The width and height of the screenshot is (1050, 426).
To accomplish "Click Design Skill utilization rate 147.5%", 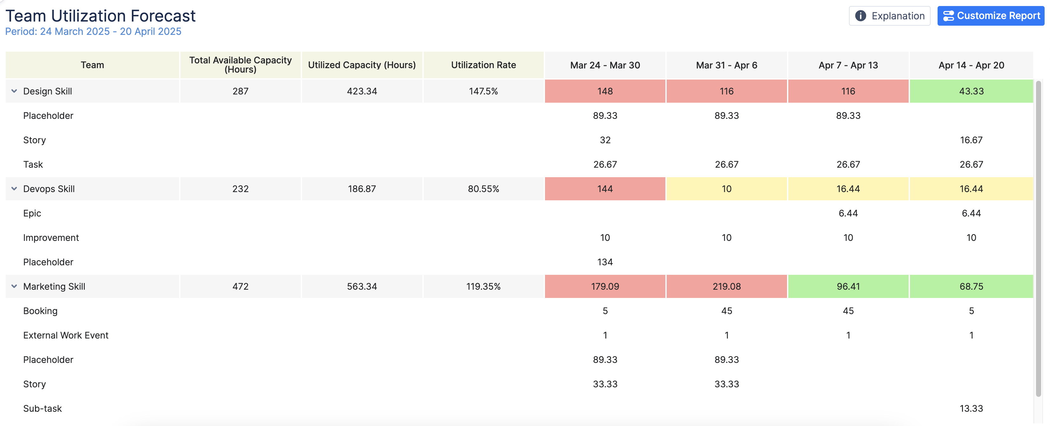I will coord(483,91).
